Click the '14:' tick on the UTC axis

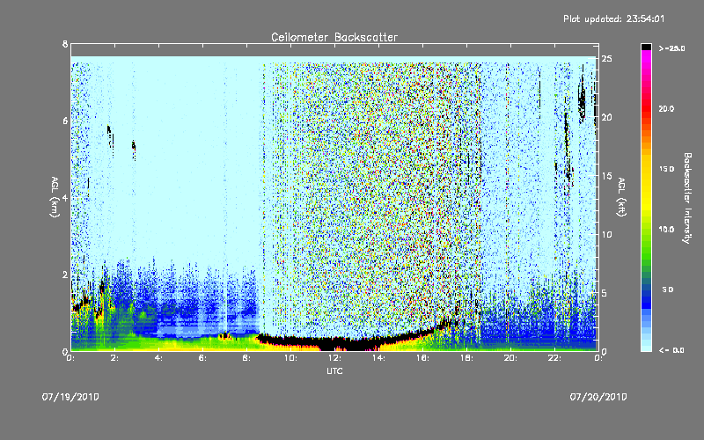pyautogui.click(x=379, y=358)
